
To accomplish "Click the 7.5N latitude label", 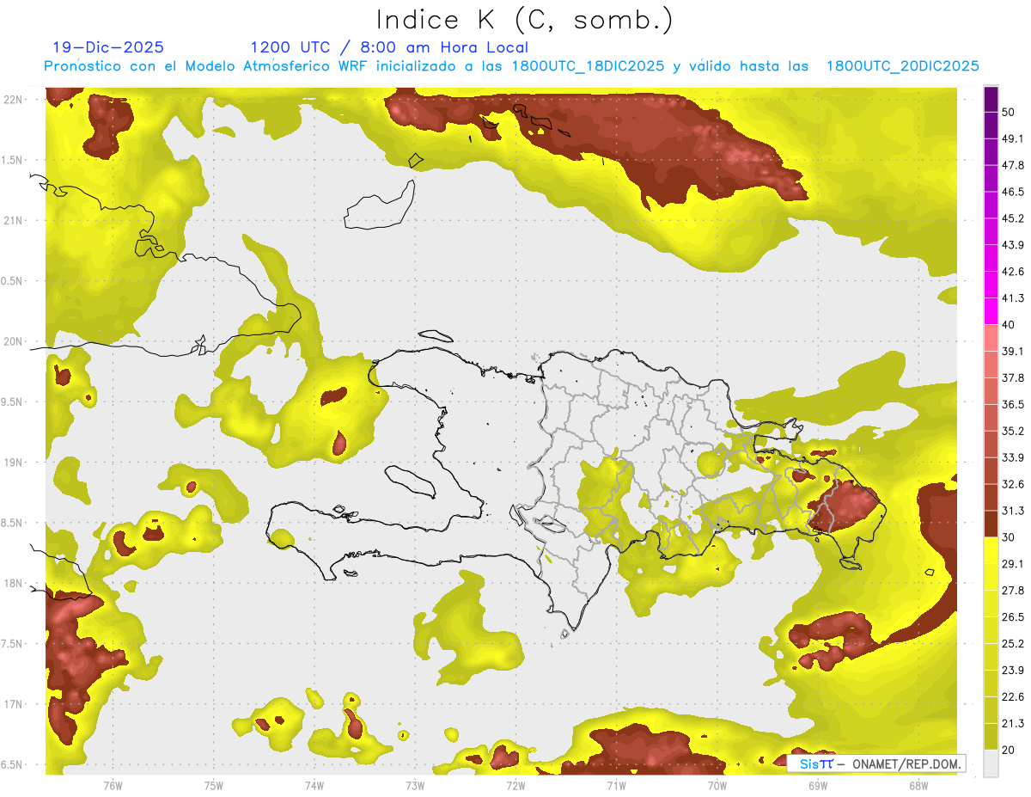I will 12,643.
